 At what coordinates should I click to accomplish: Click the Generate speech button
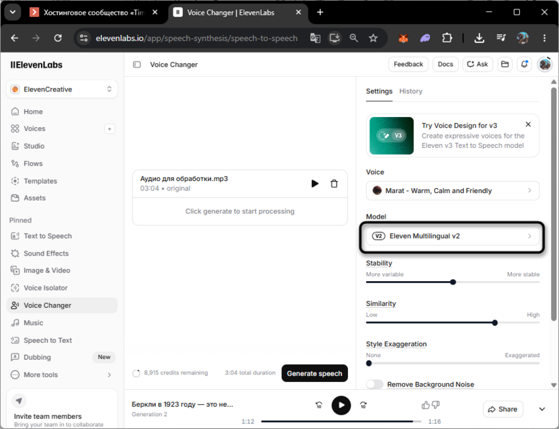coord(314,373)
